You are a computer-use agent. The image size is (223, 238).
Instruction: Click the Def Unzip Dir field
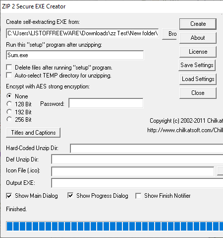[137, 159]
